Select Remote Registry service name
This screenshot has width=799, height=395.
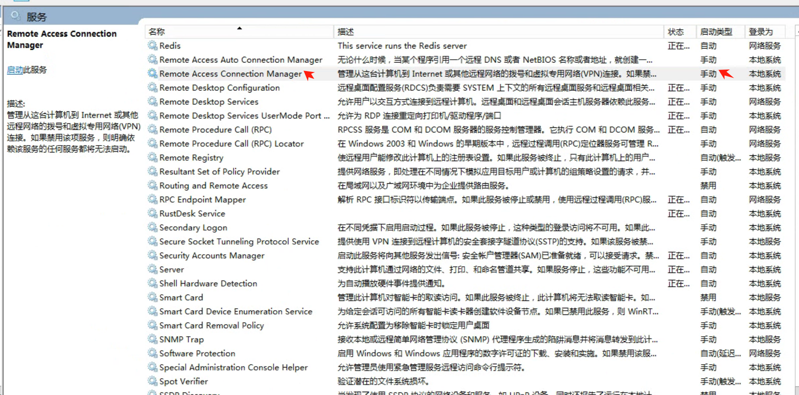[x=191, y=157]
